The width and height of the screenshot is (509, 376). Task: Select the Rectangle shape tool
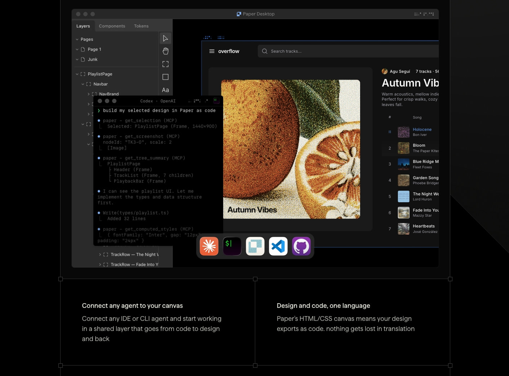pyautogui.click(x=165, y=77)
